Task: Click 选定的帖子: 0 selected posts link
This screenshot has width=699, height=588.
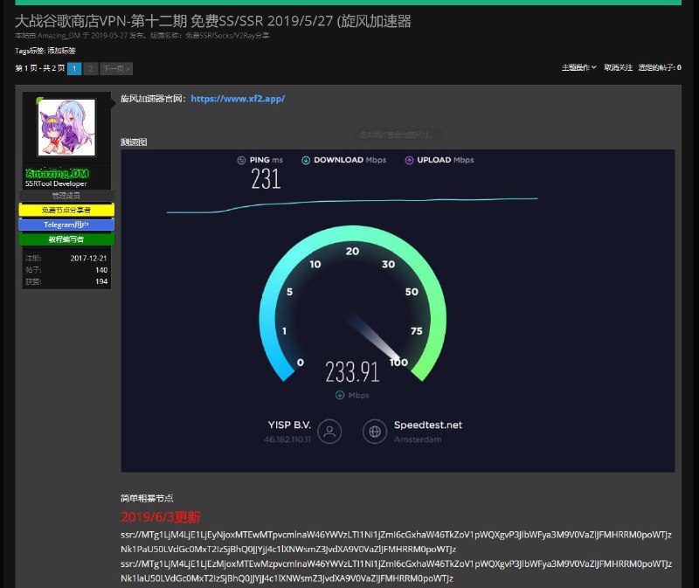Action: (660, 68)
